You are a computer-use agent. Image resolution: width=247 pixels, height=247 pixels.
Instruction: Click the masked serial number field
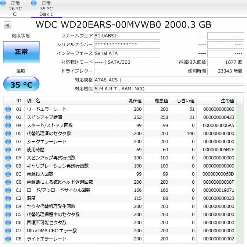[x=127, y=45]
